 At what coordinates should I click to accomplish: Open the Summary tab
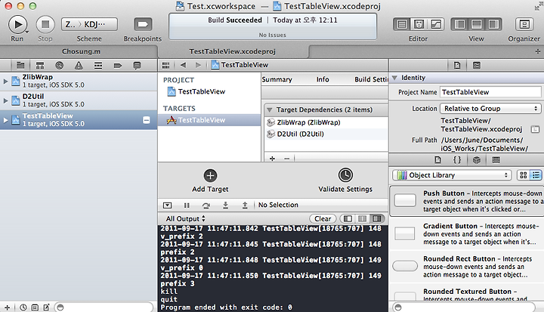click(x=277, y=79)
